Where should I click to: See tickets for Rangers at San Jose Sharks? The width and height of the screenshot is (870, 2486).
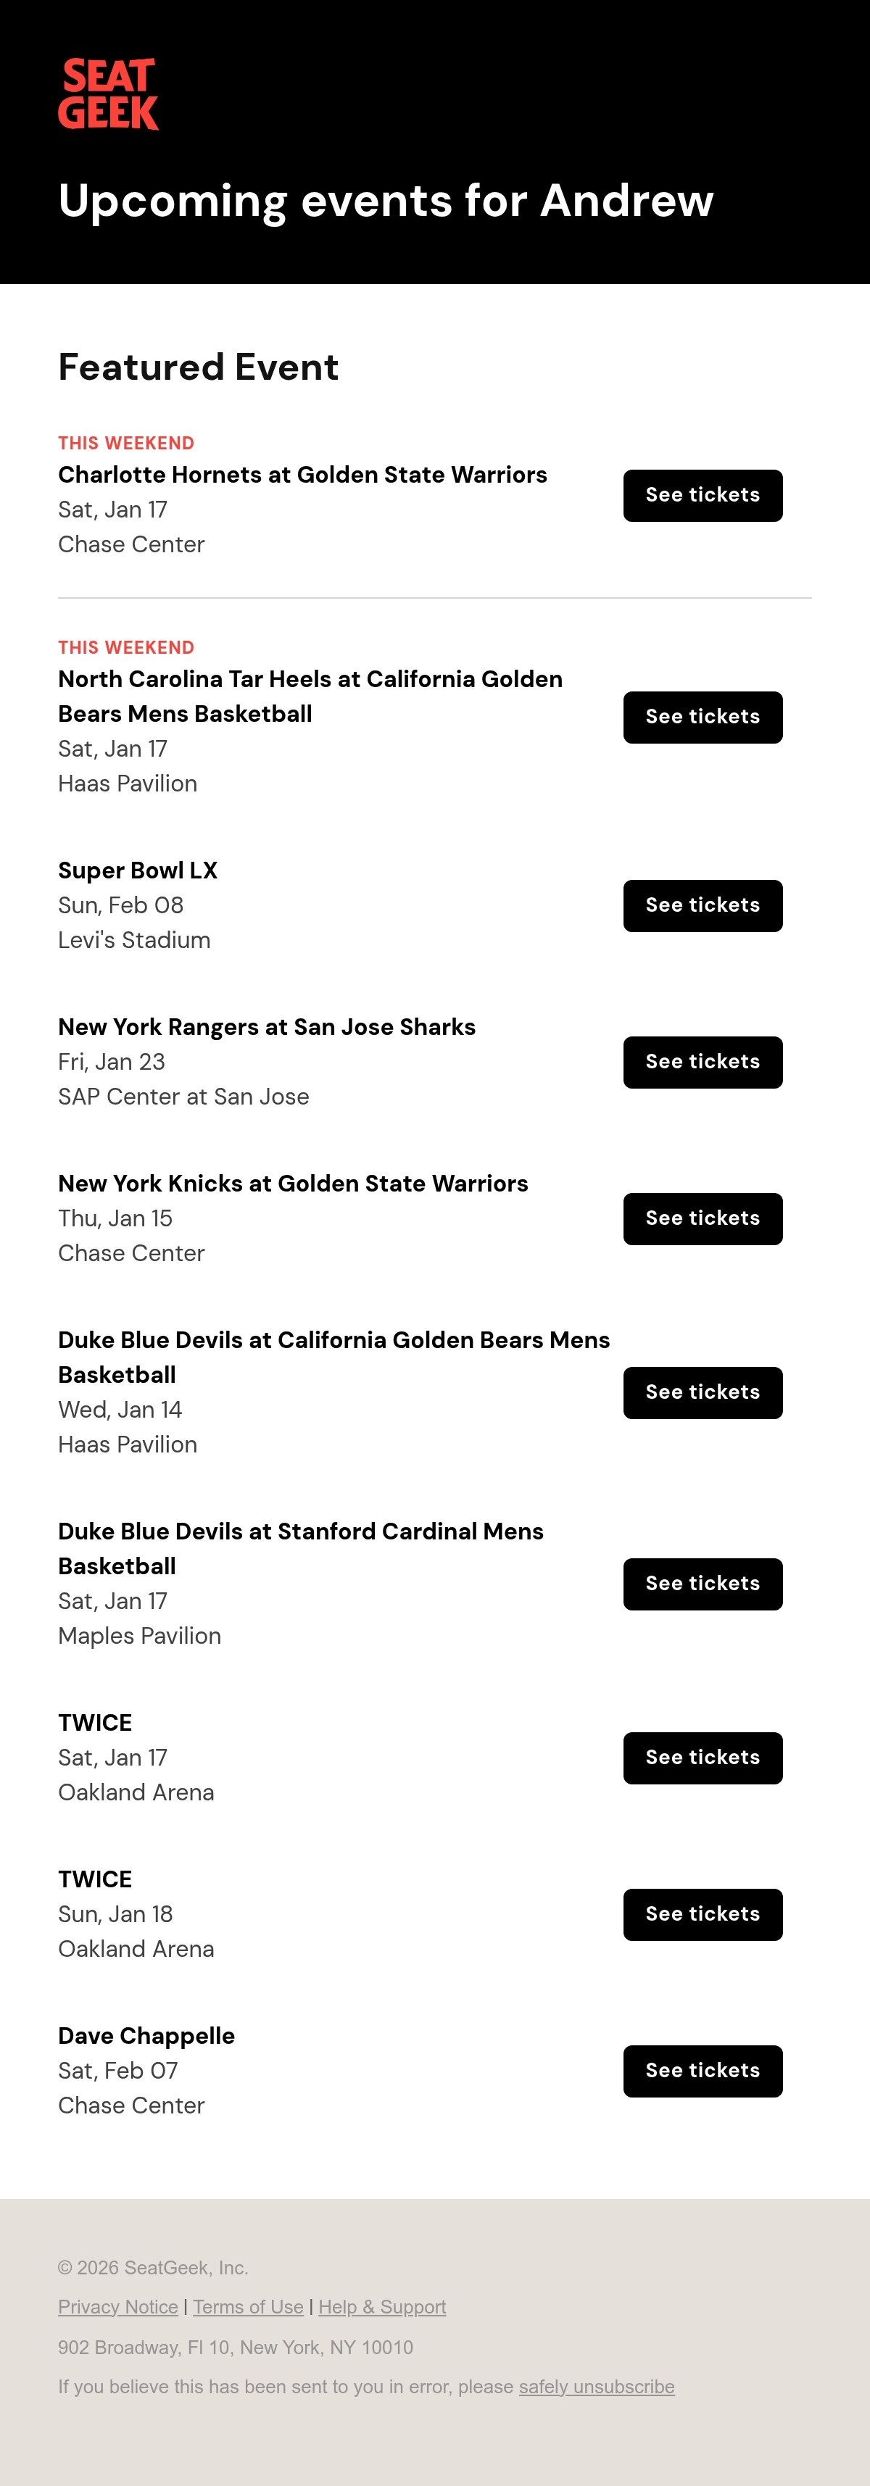pos(702,1062)
